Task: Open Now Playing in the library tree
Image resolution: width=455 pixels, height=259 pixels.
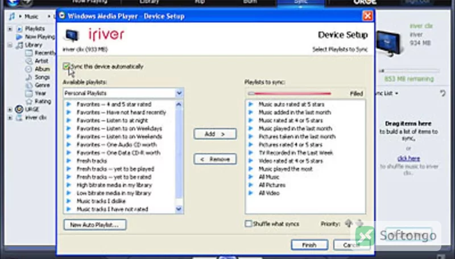Action: pyautogui.click(x=40, y=37)
